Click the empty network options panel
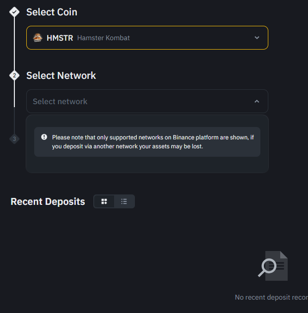Image resolution: width=308 pixels, height=313 pixels. pos(147,165)
